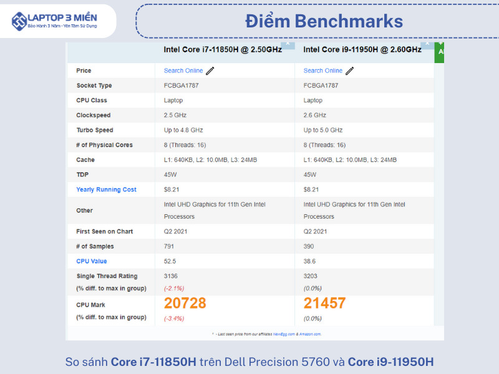The image size is (499, 374).
Task: Remove the Core i7-11850H column with its X
Action: pyautogui.click(x=288, y=45)
